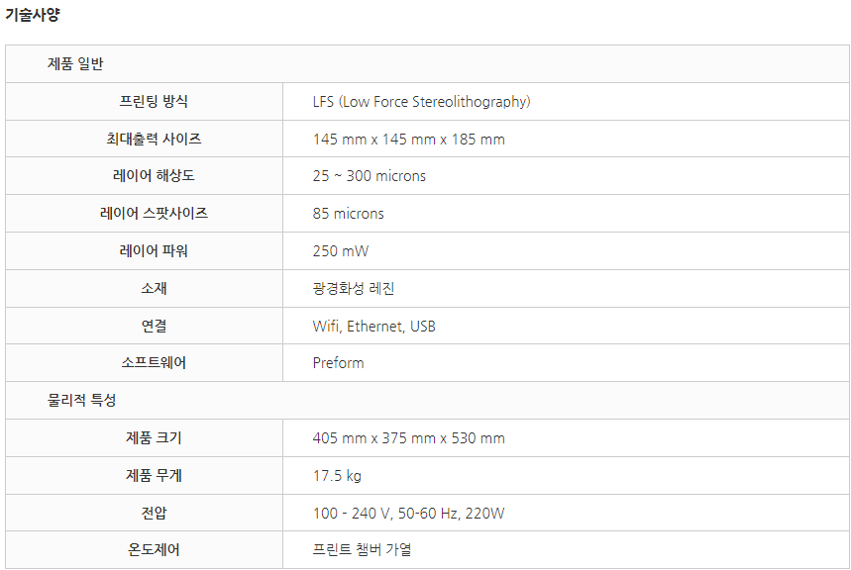The width and height of the screenshot is (851, 570).
Task: Click the 기술사양 heading
Action: click(x=33, y=15)
